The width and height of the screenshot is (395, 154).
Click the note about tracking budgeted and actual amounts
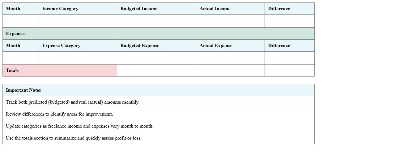73,102
